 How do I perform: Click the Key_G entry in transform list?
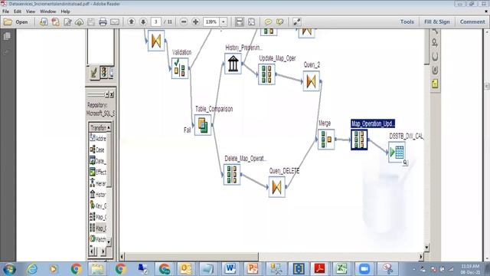[98, 205]
